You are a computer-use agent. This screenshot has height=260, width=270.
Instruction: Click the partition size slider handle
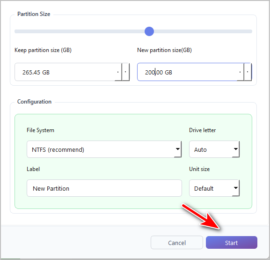pos(149,31)
